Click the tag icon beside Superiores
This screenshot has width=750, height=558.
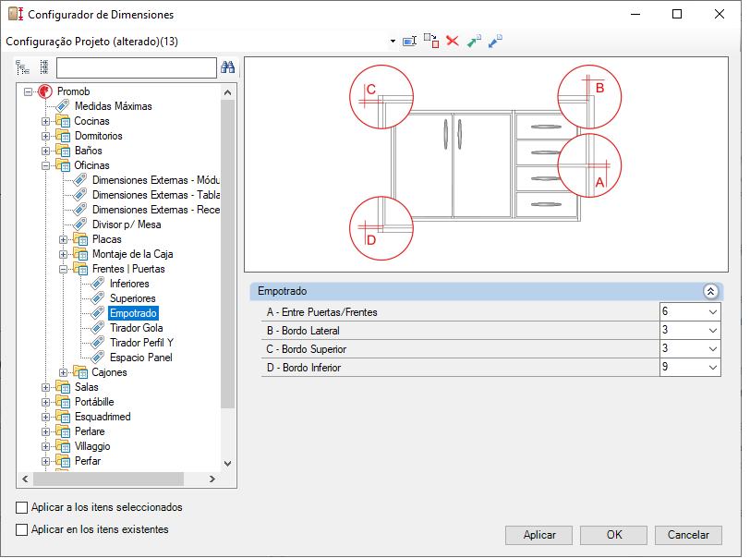tap(98, 298)
